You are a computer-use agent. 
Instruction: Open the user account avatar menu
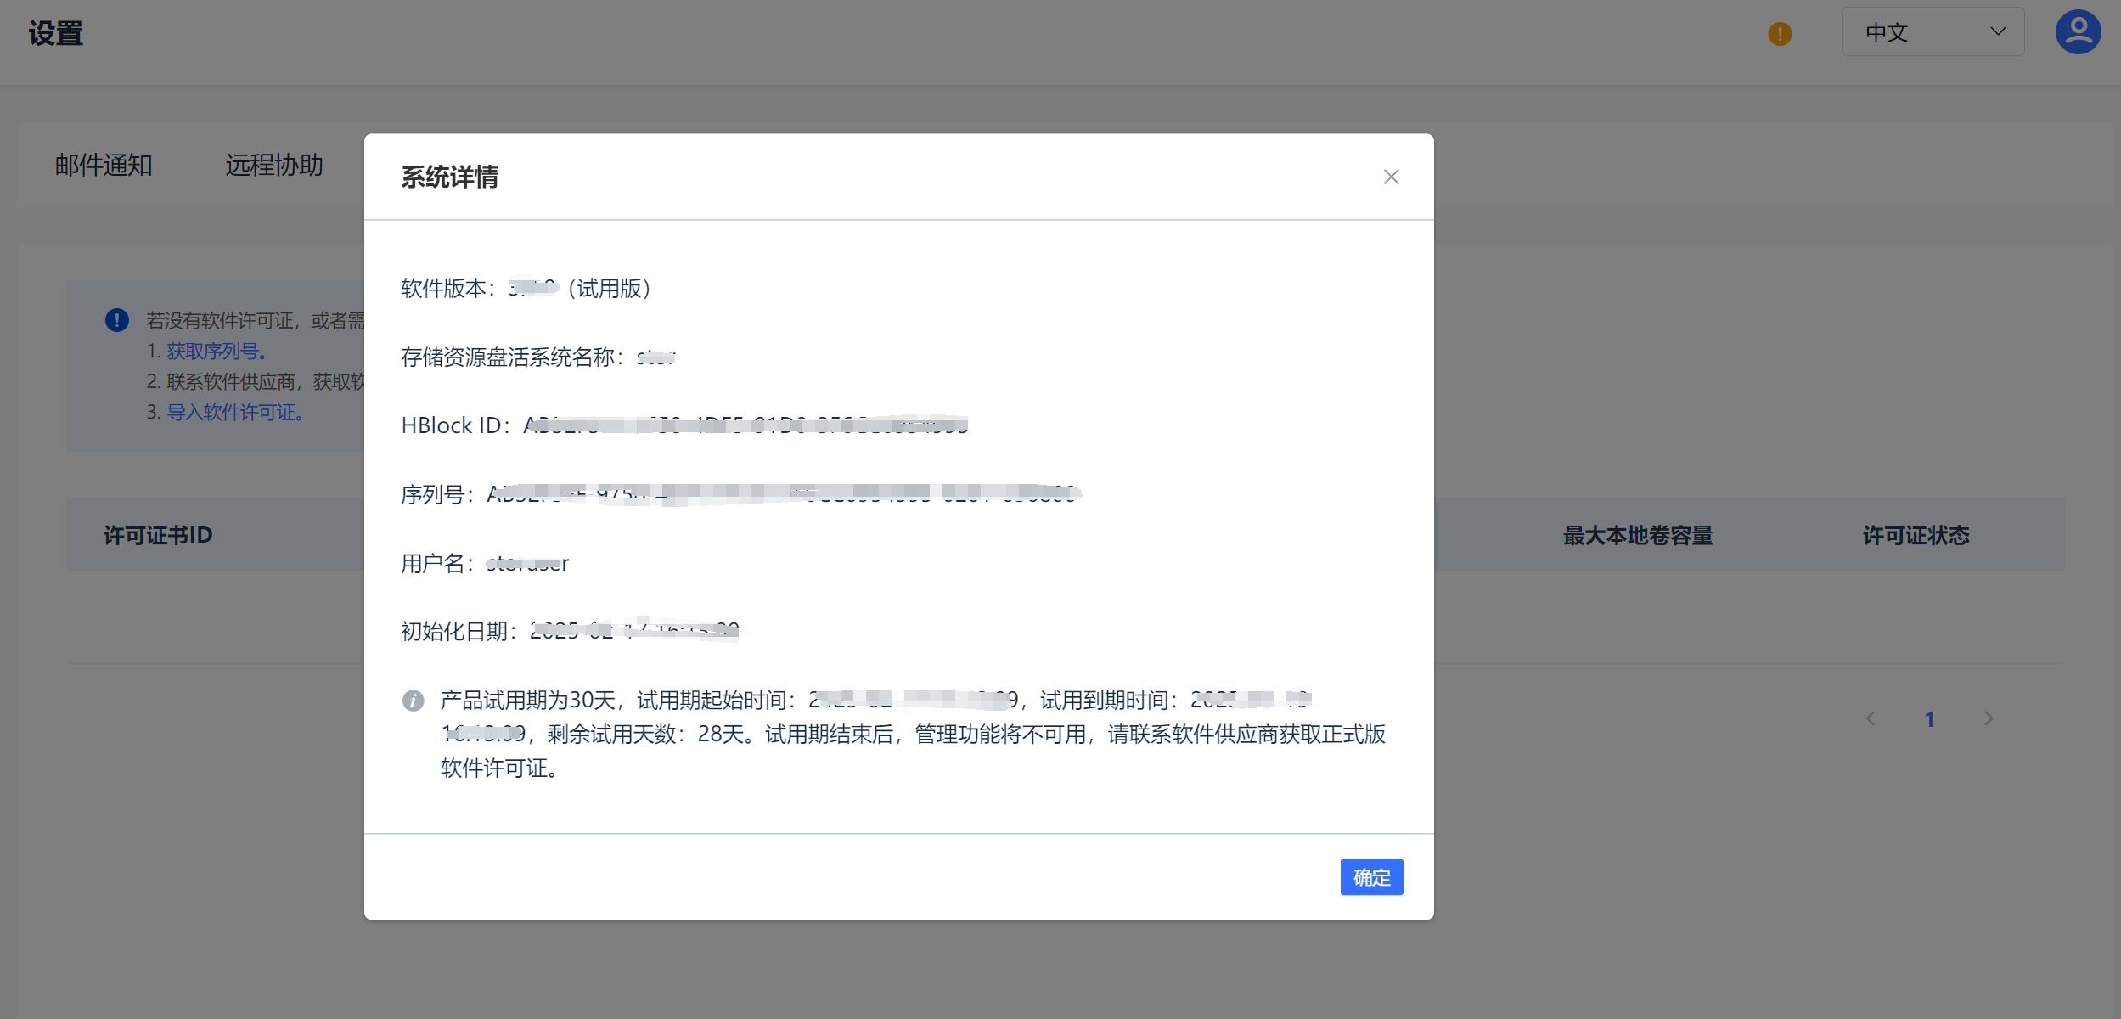[2078, 32]
